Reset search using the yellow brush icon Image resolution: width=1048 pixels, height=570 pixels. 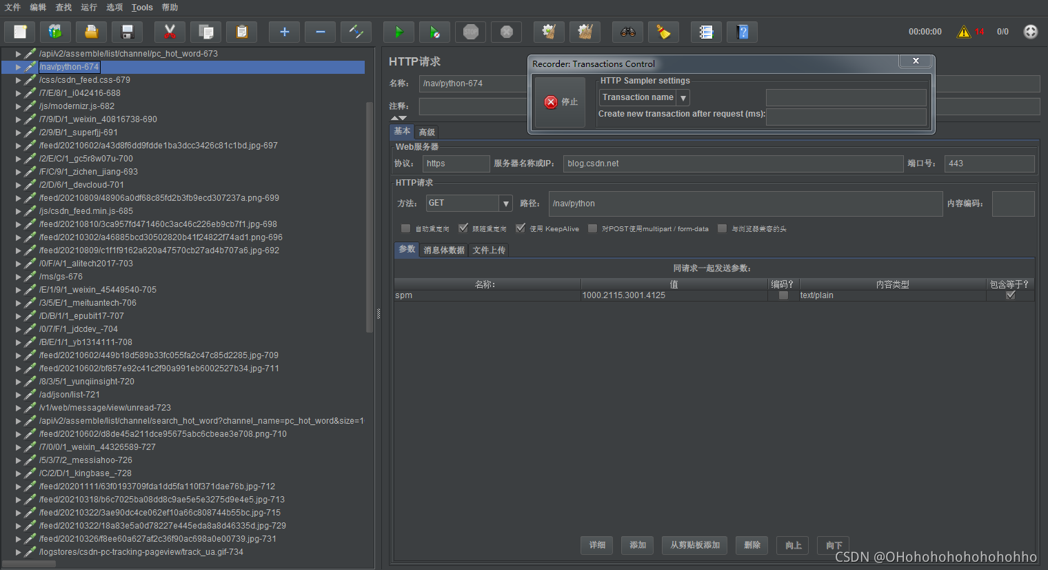point(663,32)
